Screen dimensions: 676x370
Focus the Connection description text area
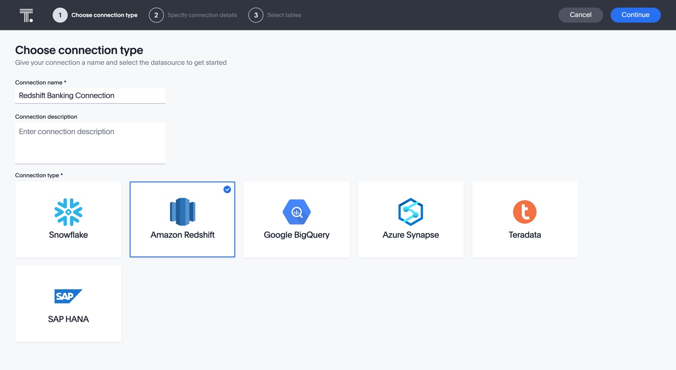[x=90, y=143]
